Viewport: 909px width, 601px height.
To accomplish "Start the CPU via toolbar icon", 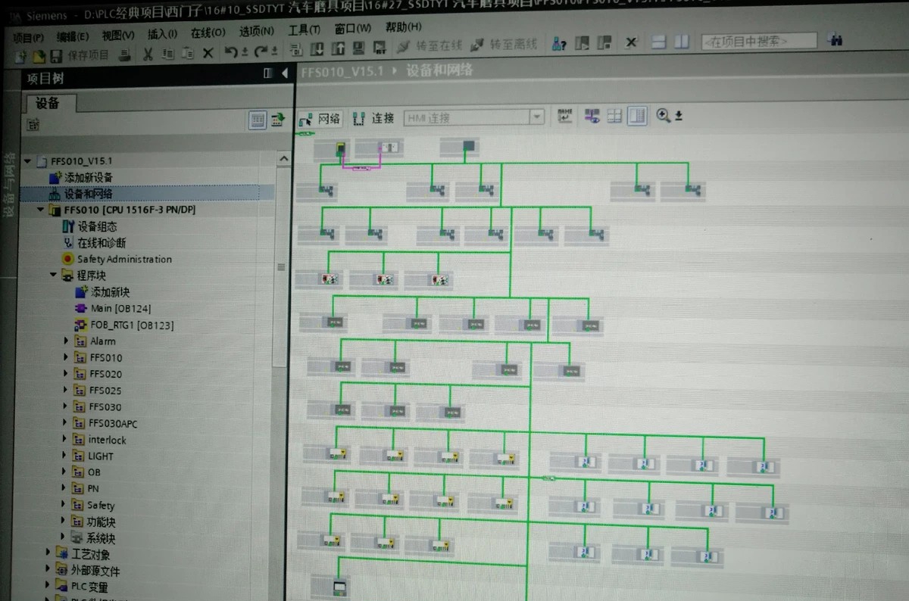I will (x=583, y=43).
